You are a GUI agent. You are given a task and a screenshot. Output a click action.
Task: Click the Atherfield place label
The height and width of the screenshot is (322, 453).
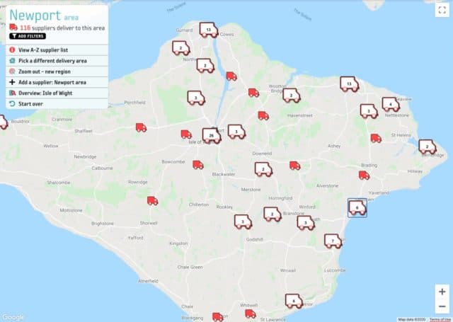(x=148, y=281)
